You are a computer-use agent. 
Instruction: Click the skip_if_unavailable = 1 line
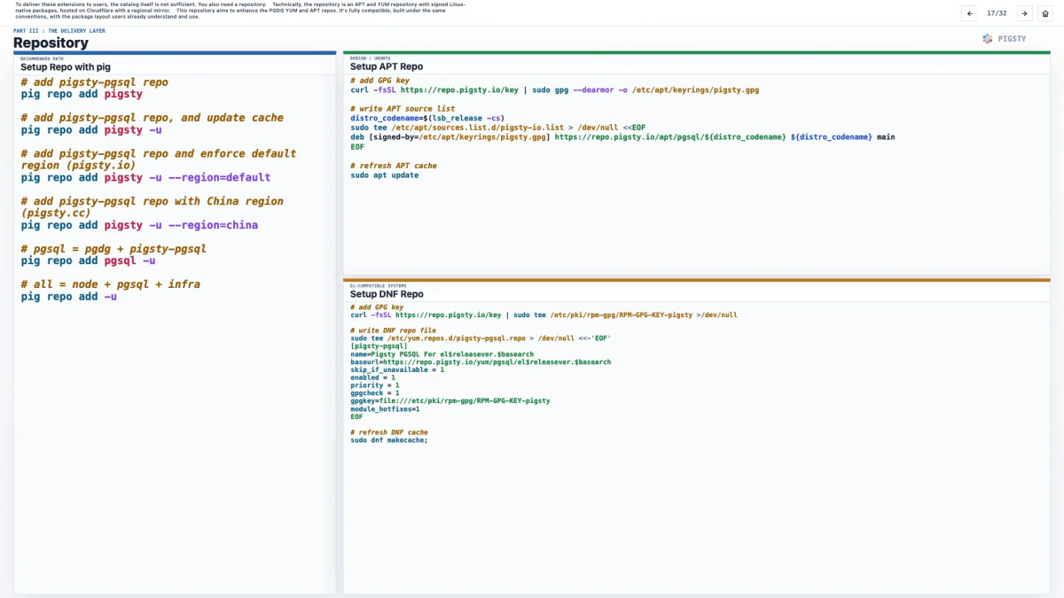(397, 369)
